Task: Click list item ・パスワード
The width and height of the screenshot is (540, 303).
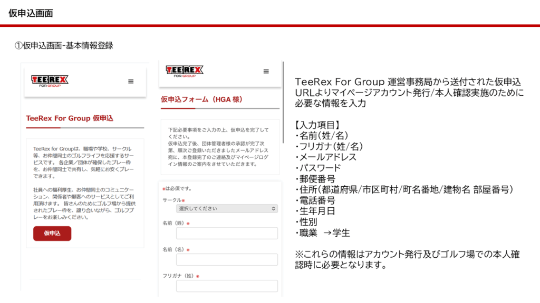Action: tap(318, 168)
